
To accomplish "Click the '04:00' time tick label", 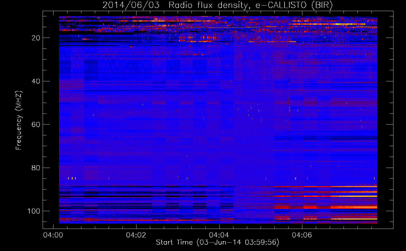I will coord(53,235).
